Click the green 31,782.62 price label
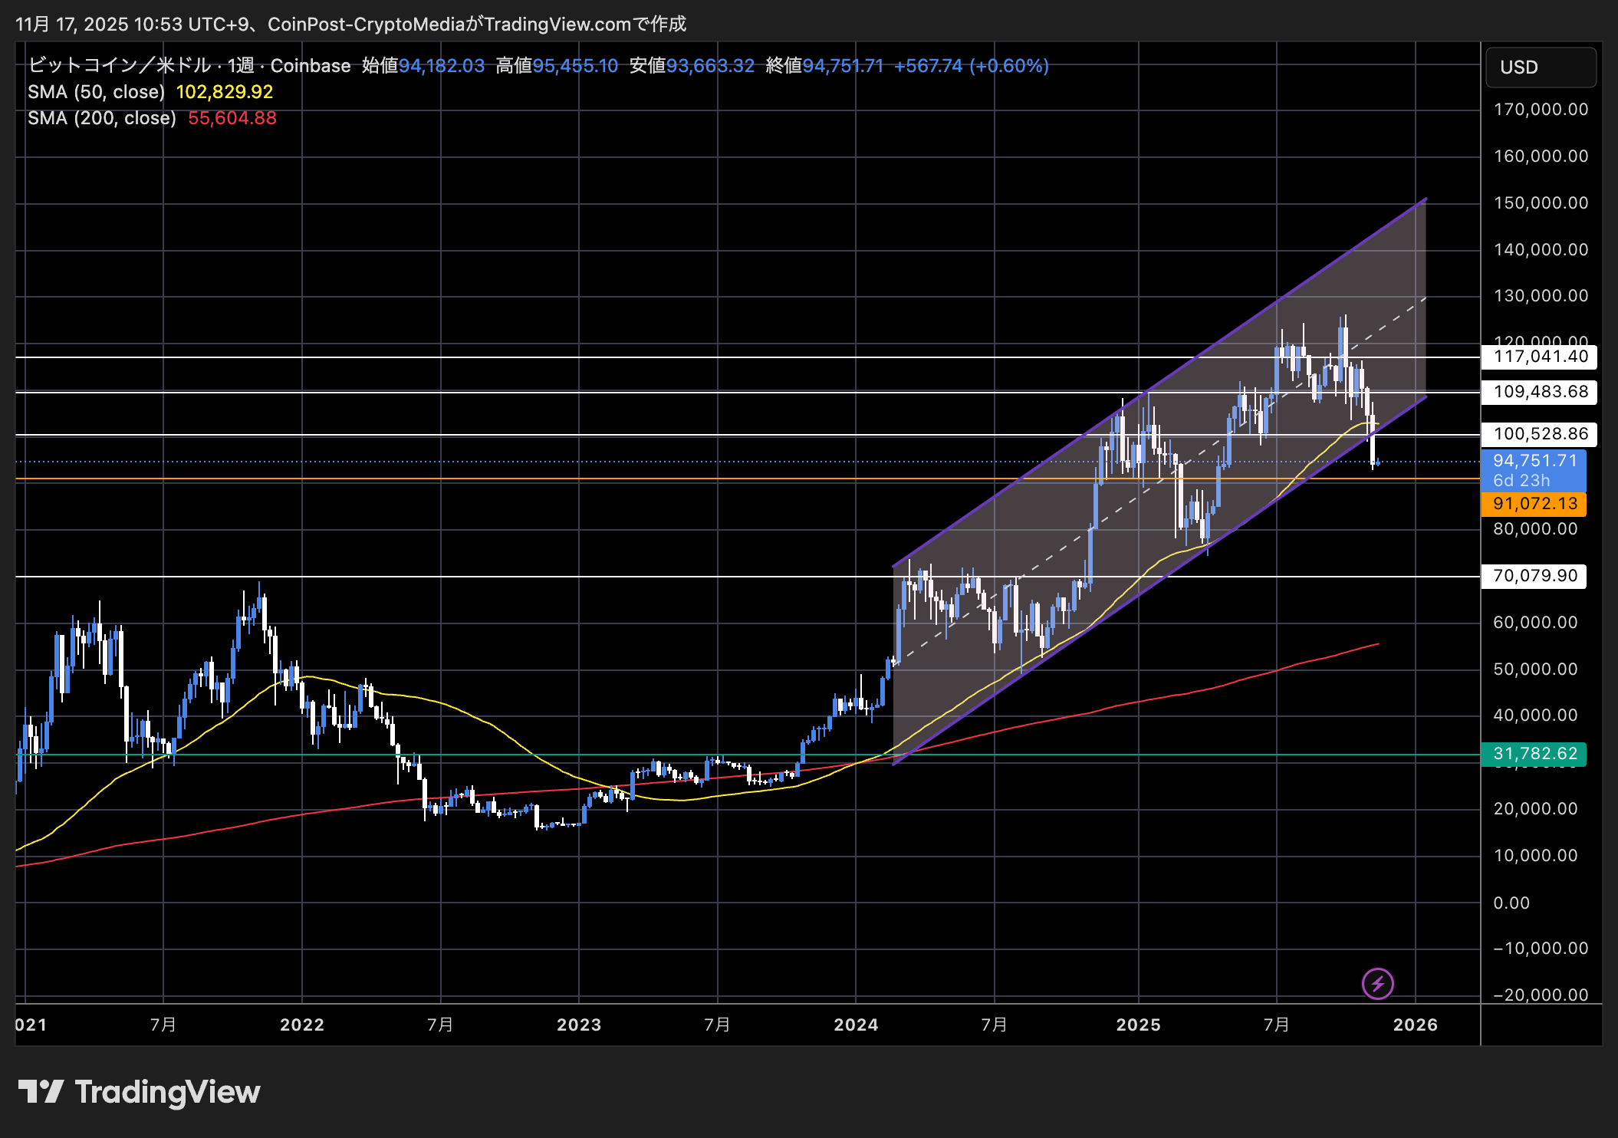 [1534, 754]
